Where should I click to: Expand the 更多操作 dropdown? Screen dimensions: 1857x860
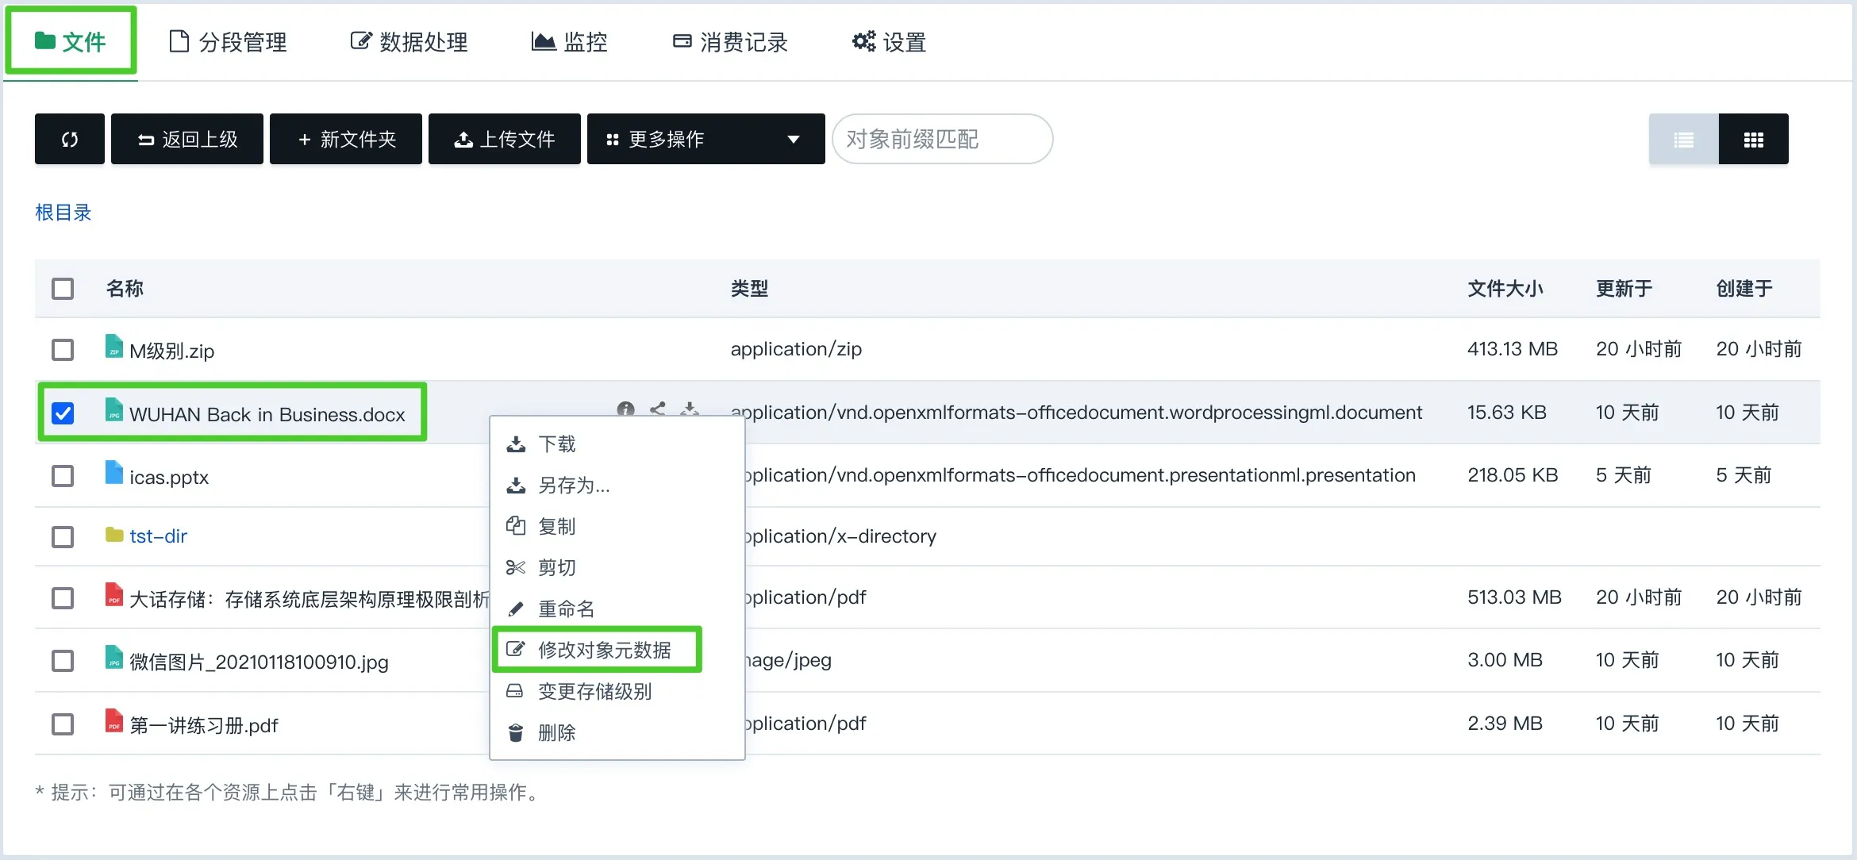[706, 140]
